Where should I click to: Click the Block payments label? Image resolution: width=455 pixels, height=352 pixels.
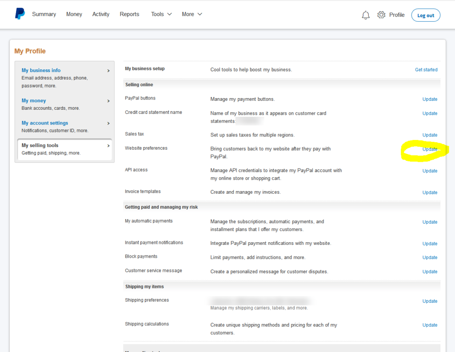[141, 256]
